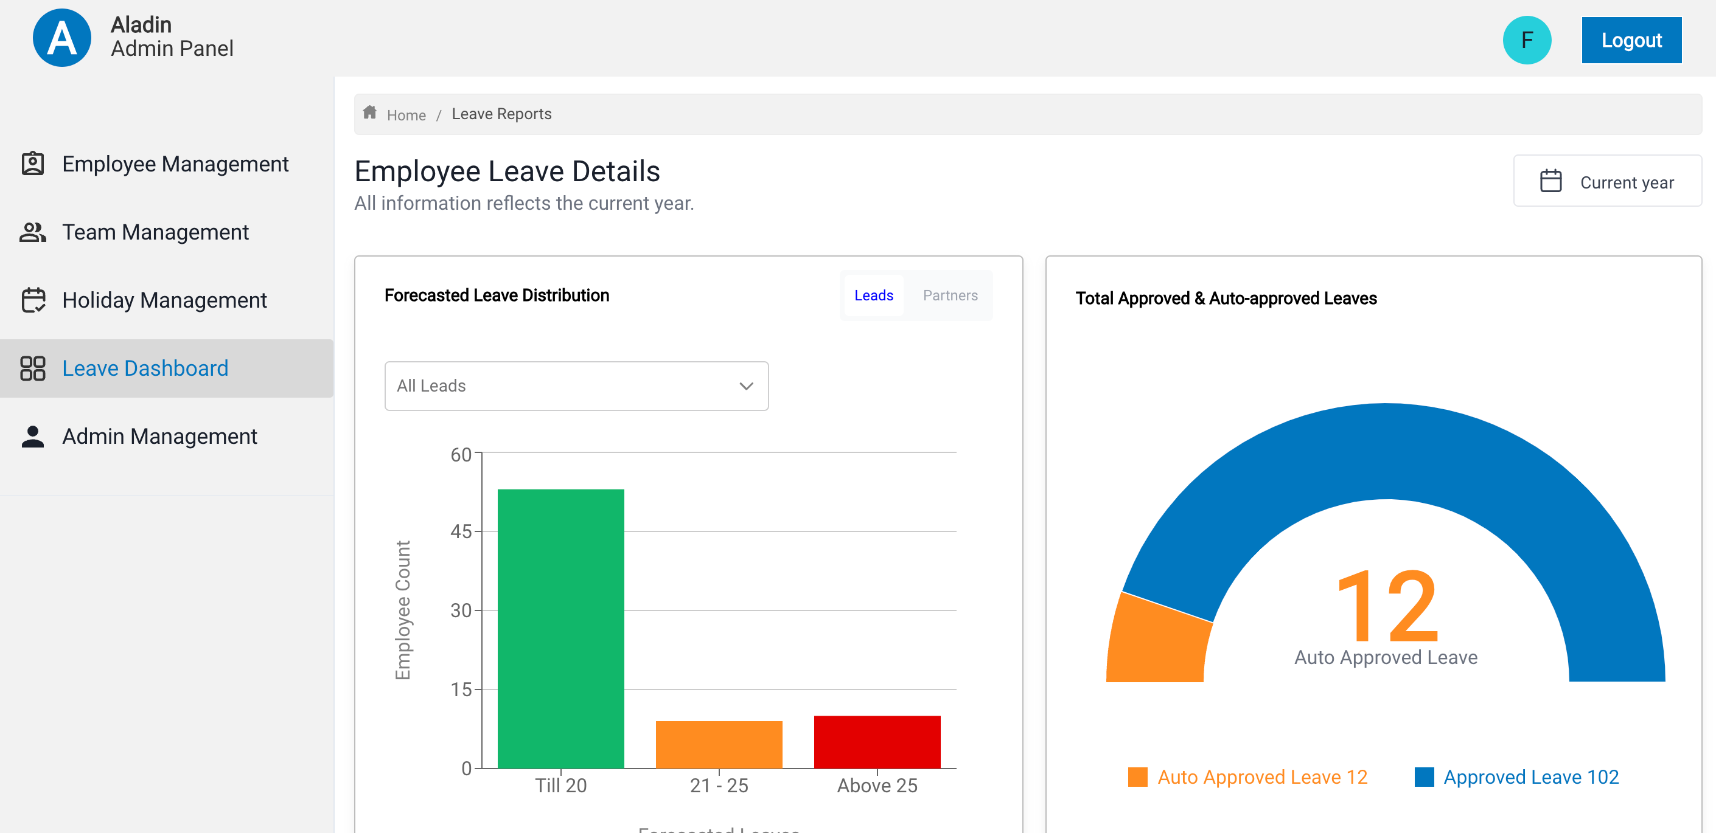The height and width of the screenshot is (833, 1716).
Task: Click the All Leads chevron arrow
Action: click(x=745, y=386)
